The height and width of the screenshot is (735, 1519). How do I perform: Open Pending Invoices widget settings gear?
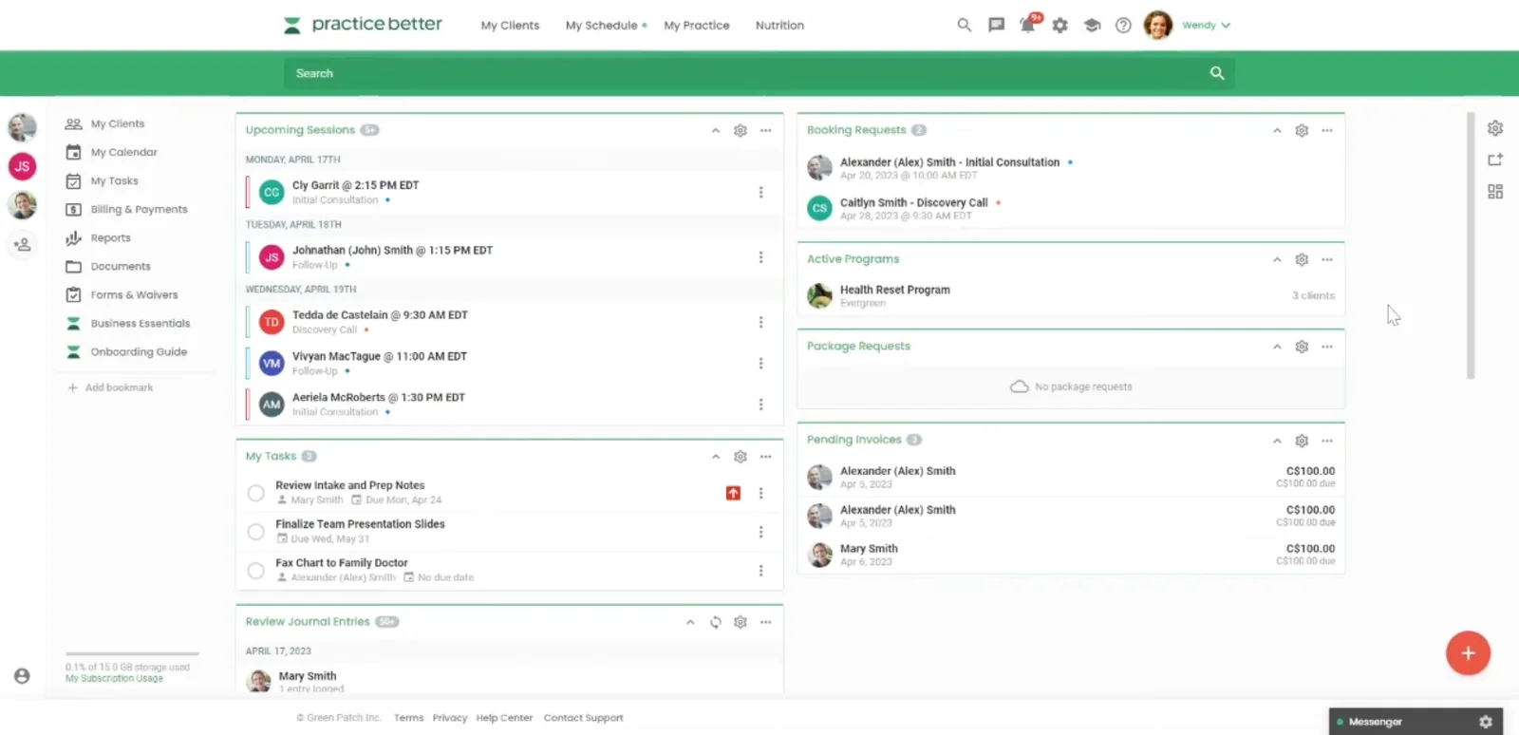point(1302,441)
